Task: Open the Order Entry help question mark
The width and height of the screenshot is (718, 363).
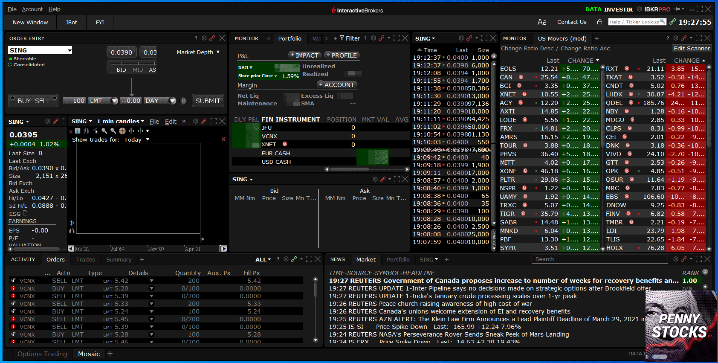Action: (196, 38)
